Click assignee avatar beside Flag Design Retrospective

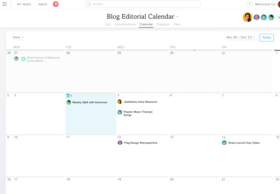click(x=120, y=142)
